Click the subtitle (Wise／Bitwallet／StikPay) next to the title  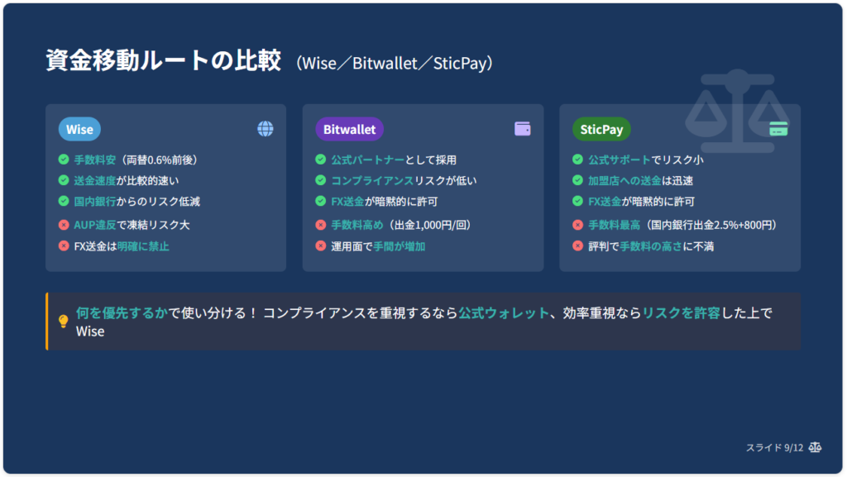(x=395, y=63)
